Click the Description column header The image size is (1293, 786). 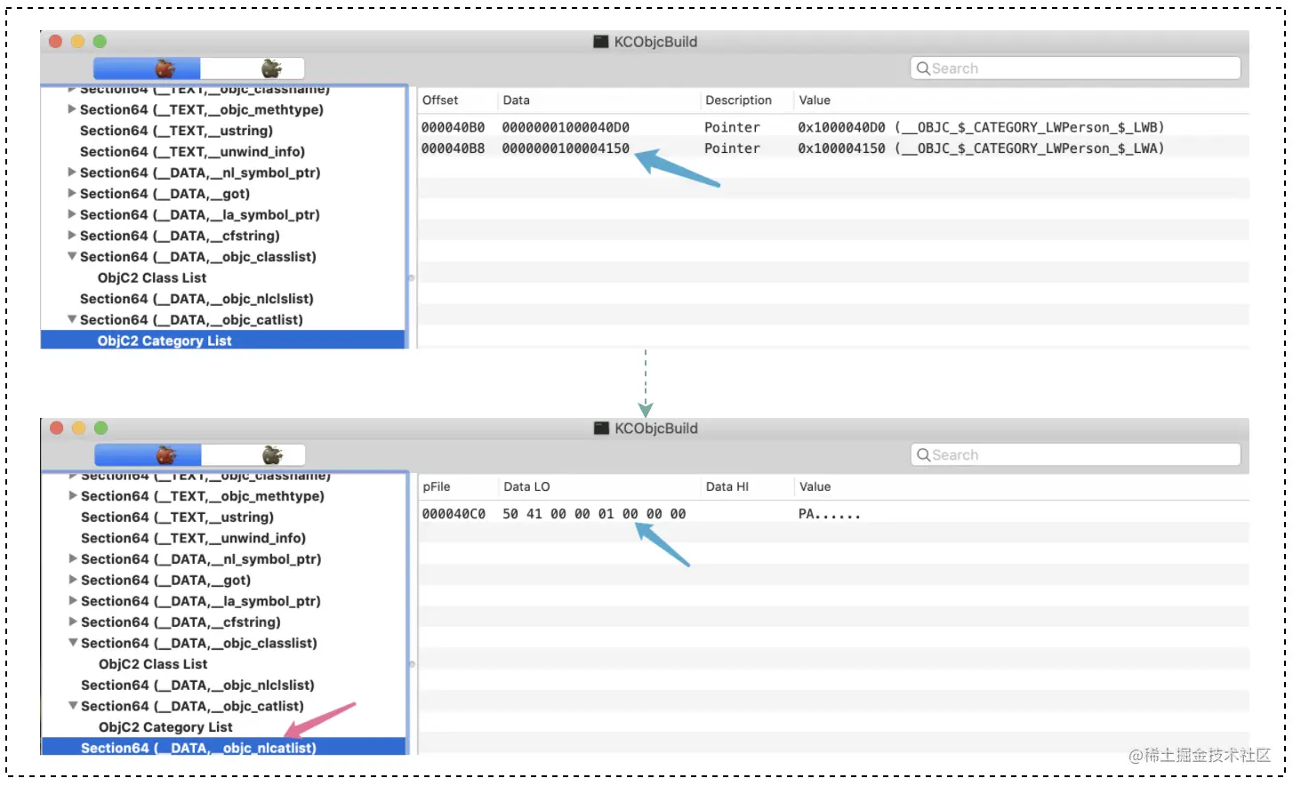point(738,100)
